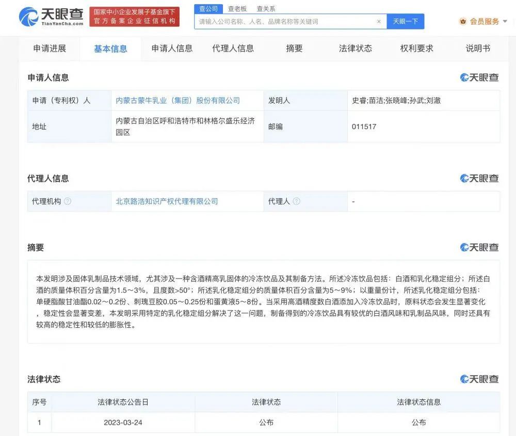Screen dimensions: 516x436
Task: Open the 权利要求 tab
Action: click(416, 49)
